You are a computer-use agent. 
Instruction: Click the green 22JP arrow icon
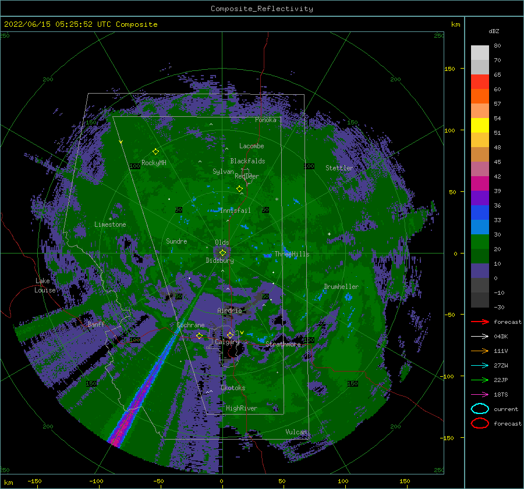pyautogui.click(x=480, y=380)
